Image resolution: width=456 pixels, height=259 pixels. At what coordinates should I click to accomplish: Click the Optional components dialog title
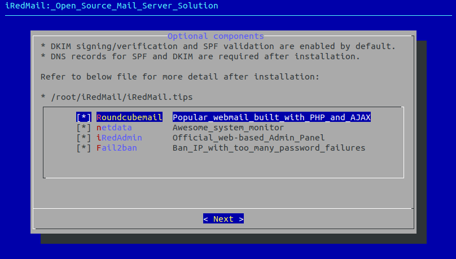coord(216,36)
